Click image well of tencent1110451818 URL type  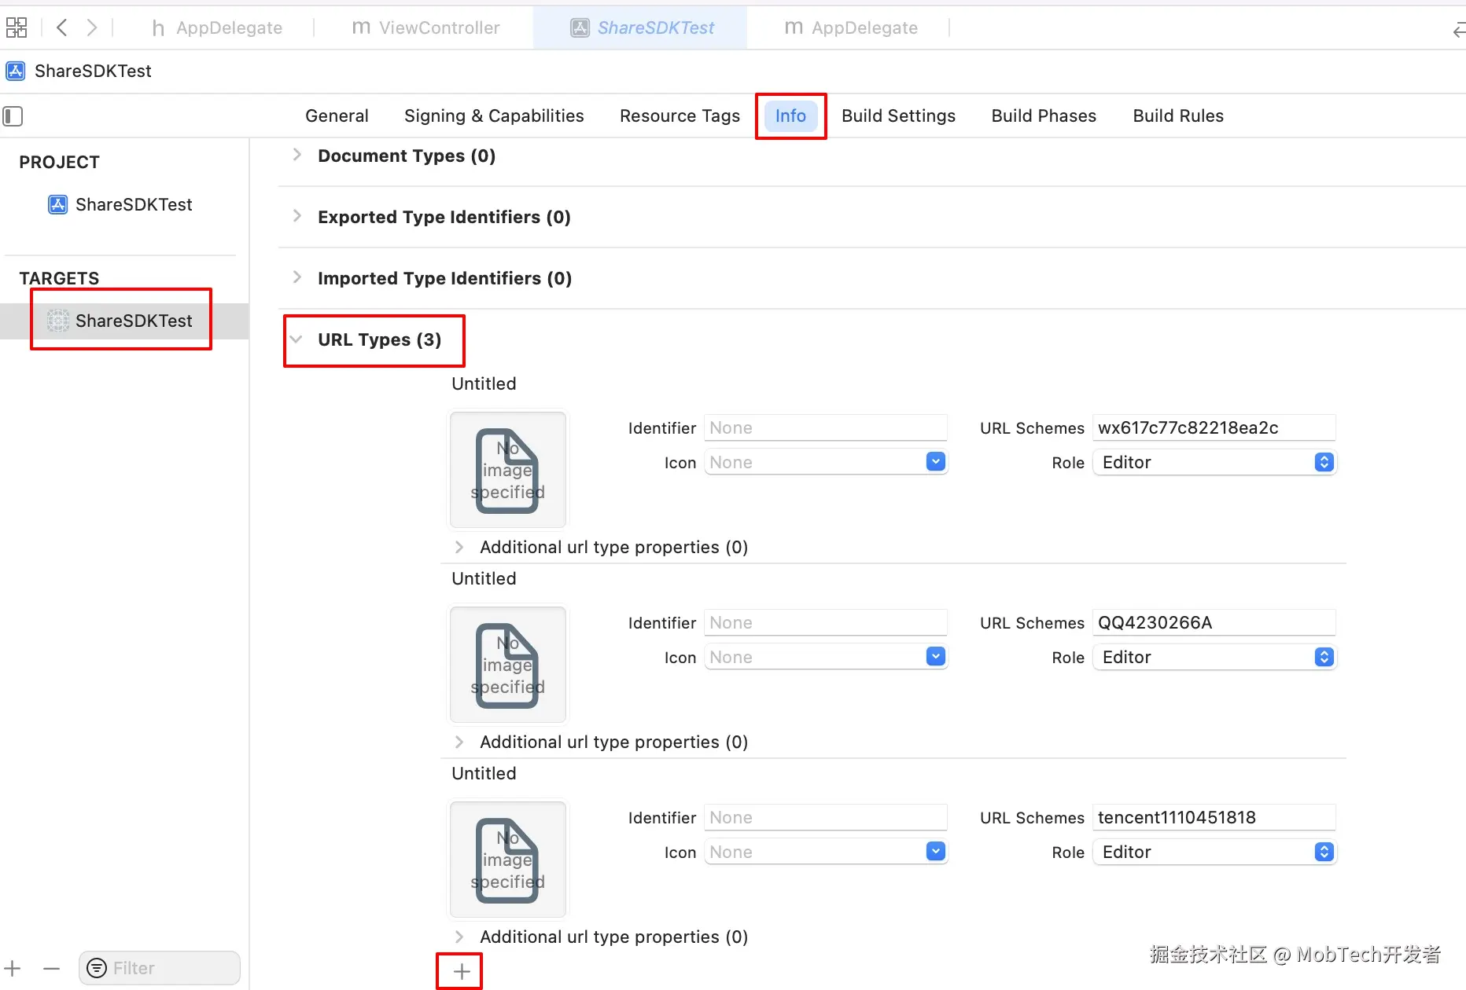[508, 860]
